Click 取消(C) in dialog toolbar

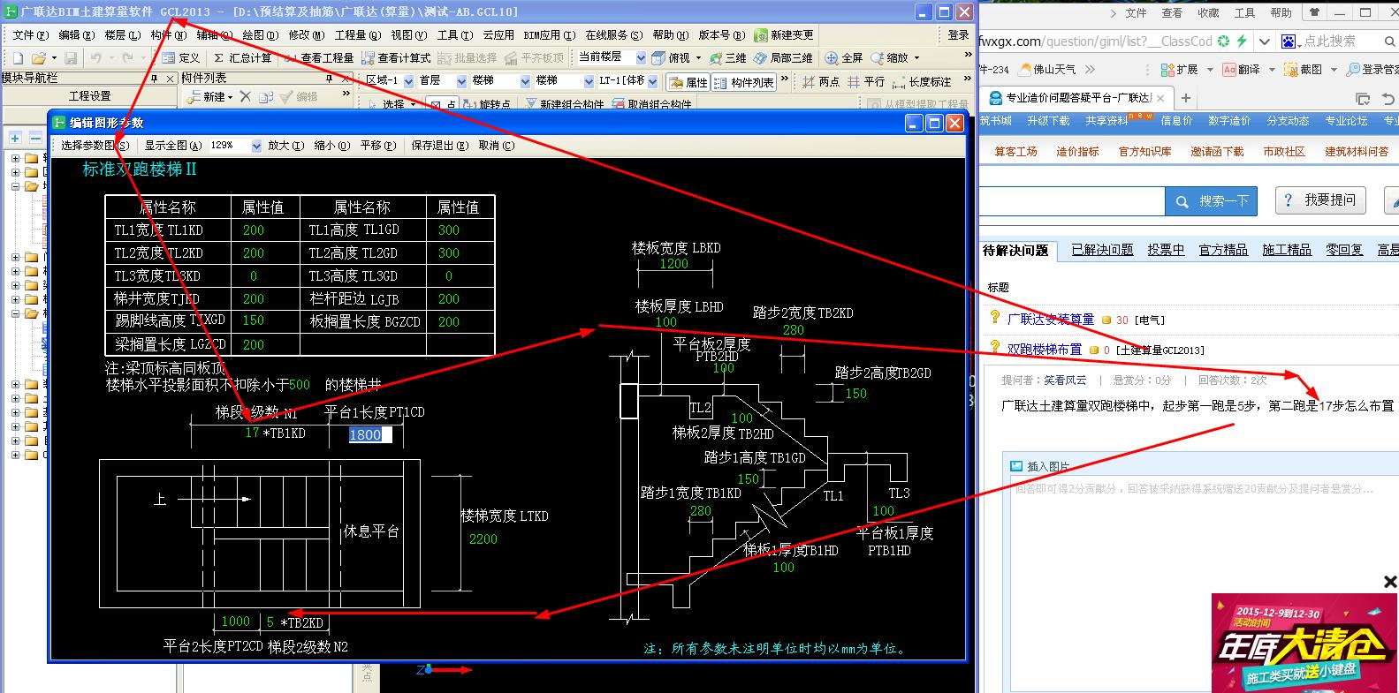tap(496, 146)
